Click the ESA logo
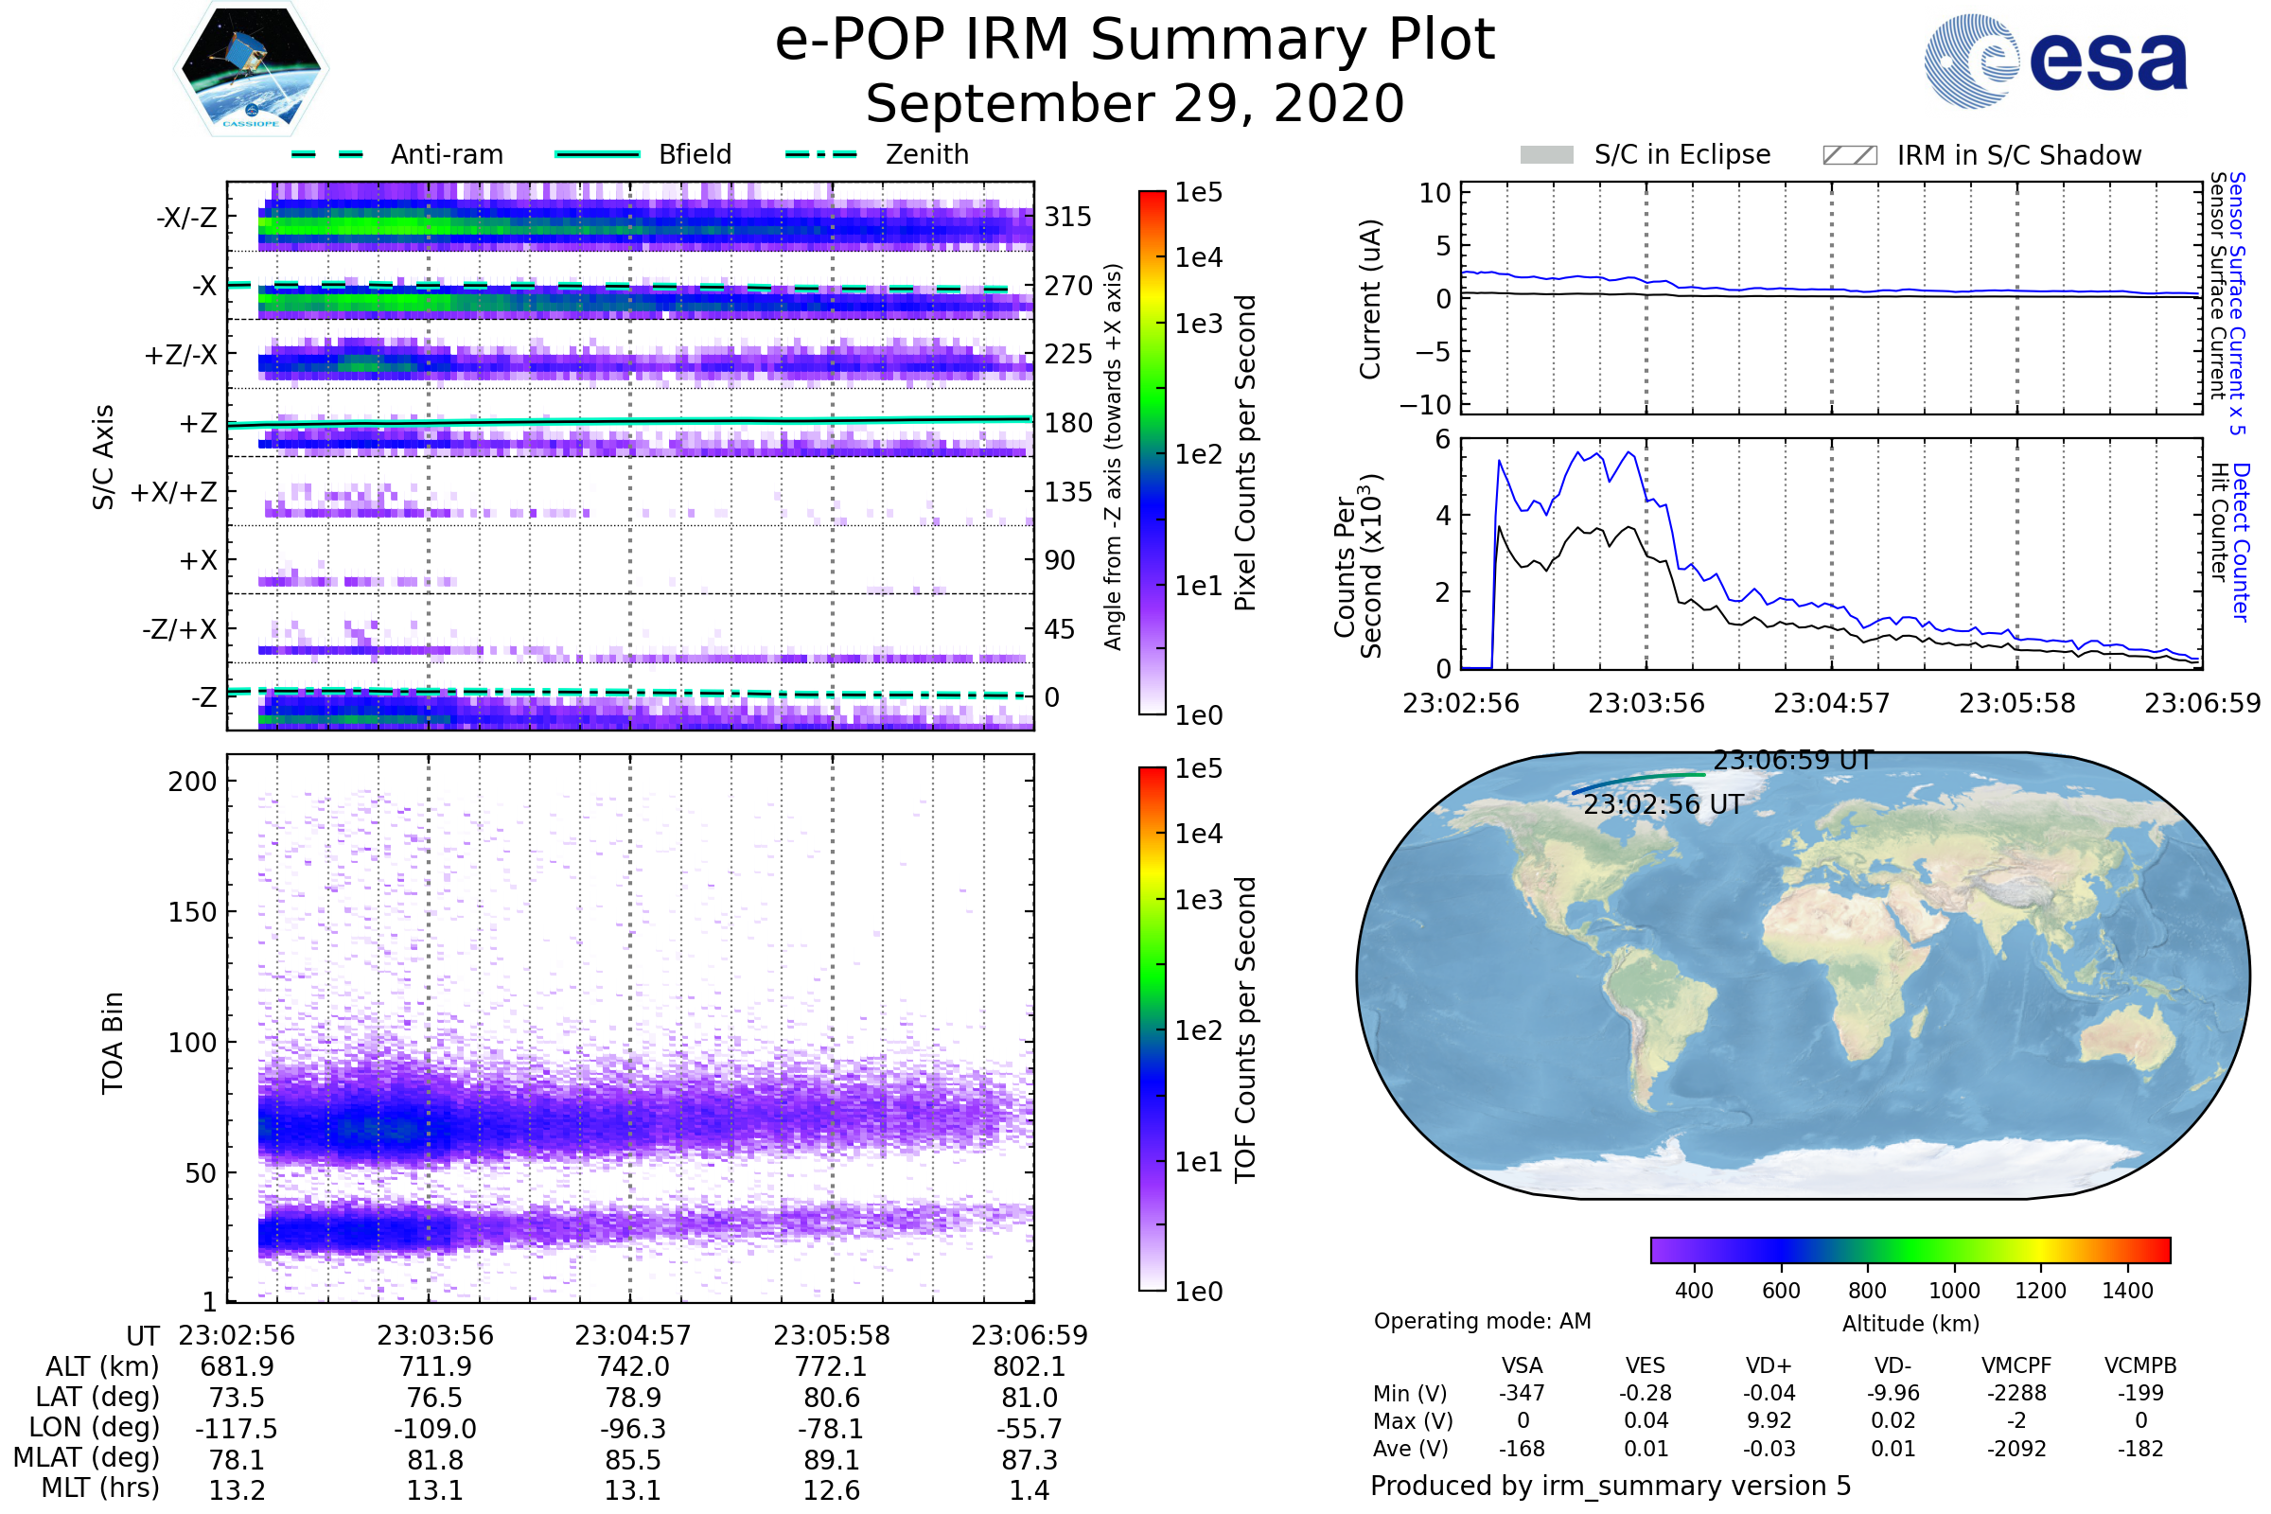The image size is (2271, 1514). (2055, 60)
